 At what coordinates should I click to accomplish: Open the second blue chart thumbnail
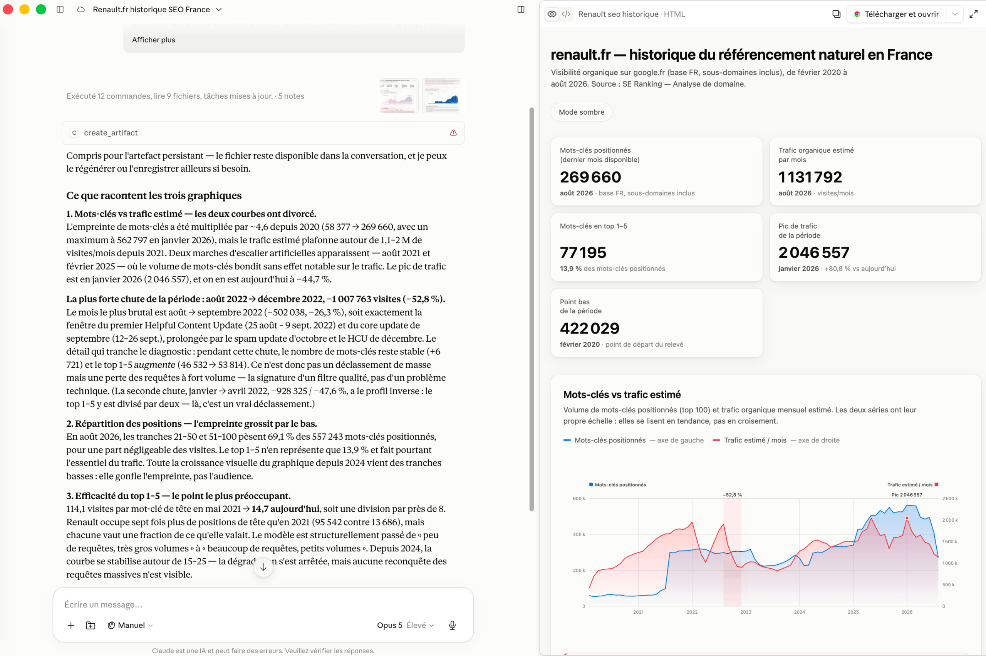443,95
